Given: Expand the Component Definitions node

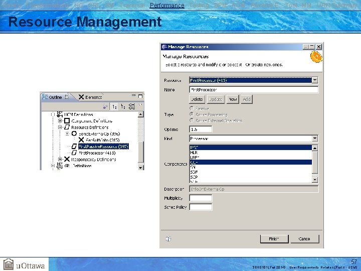Looking at the screenshot, I should (x=60, y=121).
